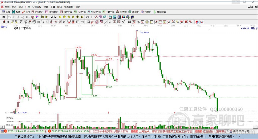
Task: Select the first yellow diamond arrow icon
Action: click(60, 17)
